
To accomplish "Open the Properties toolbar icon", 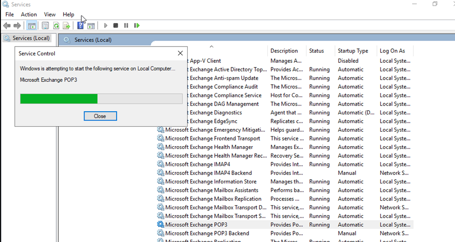I will pos(45,26).
